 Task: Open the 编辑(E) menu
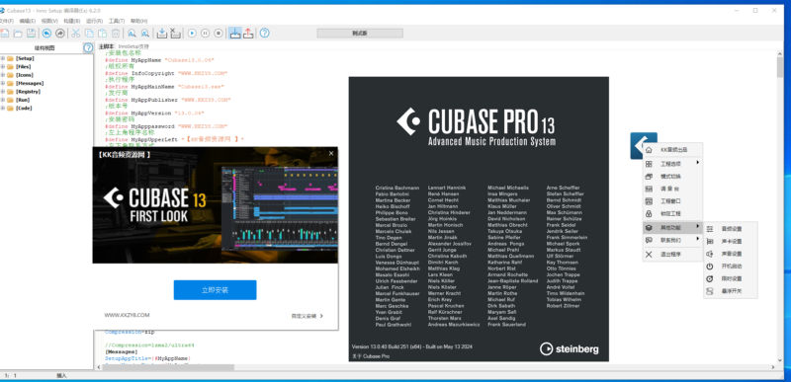[x=28, y=21]
